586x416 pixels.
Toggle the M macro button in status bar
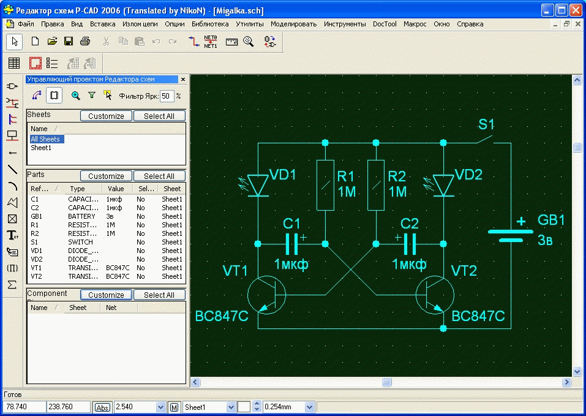coord(174,407)
